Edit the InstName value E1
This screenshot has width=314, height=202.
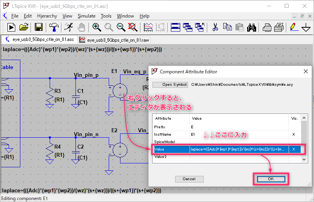tap(239, 134)
